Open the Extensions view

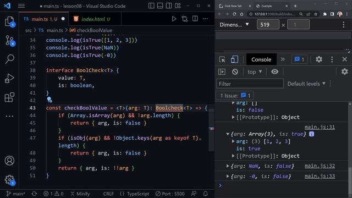coord(9,97)
